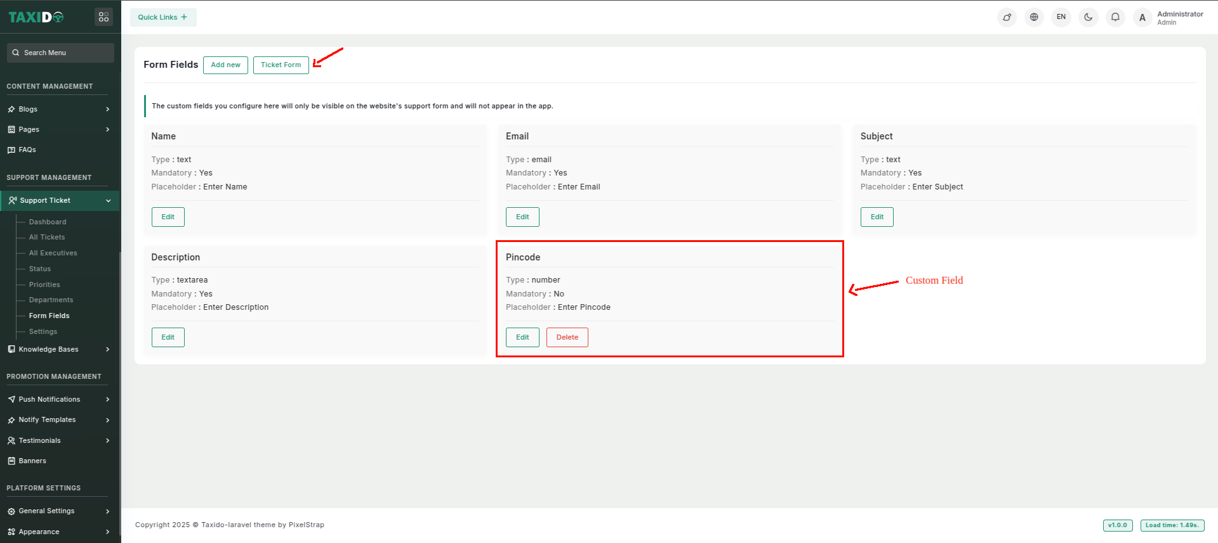The height and width of the screenshot is (543, 1218).
Task: Open notifications bell icon
Action: [x=1115, y=17]
